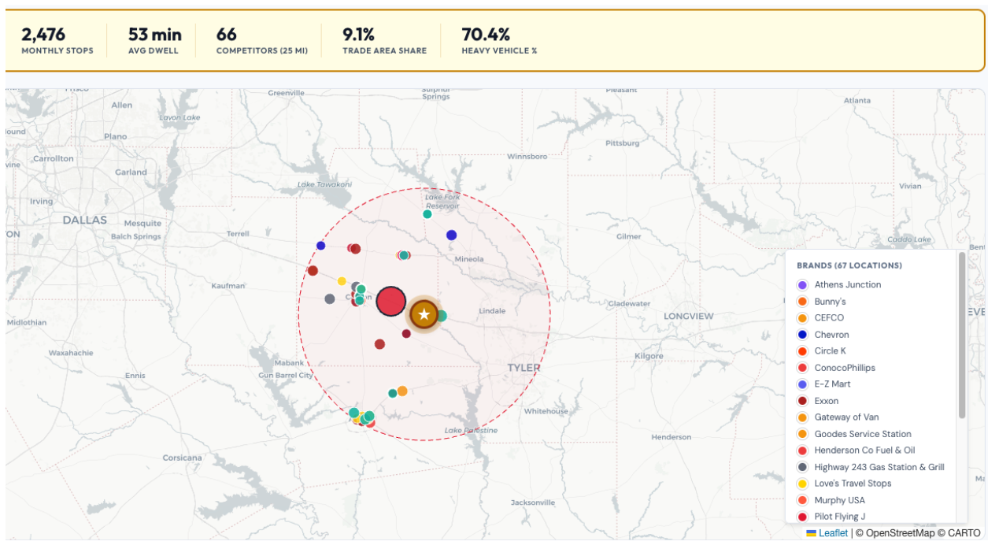Open the Leaflet attribution link
This screenshot has height=545, width=999.
(833, 533)
